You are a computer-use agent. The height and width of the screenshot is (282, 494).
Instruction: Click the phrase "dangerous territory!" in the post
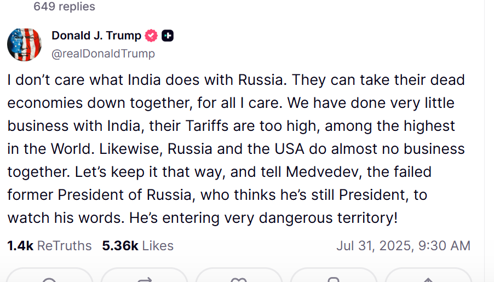[328, 218]
